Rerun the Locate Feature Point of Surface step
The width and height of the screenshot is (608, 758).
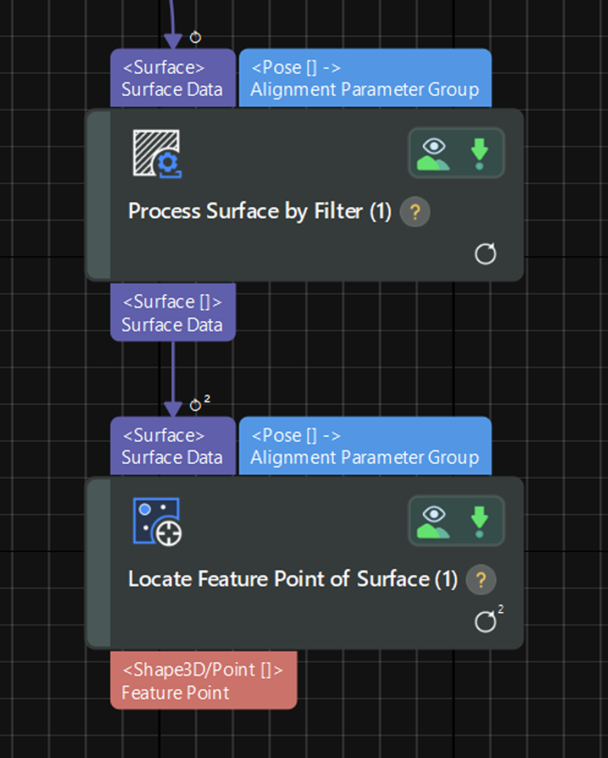485,620
